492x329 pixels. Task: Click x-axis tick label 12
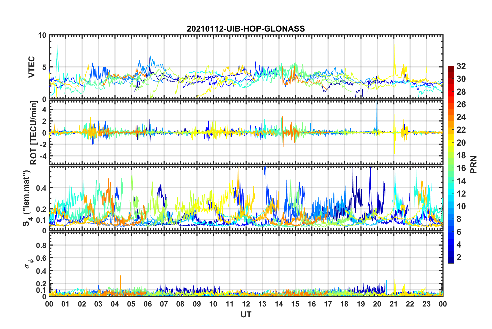[x=246, y=304]
